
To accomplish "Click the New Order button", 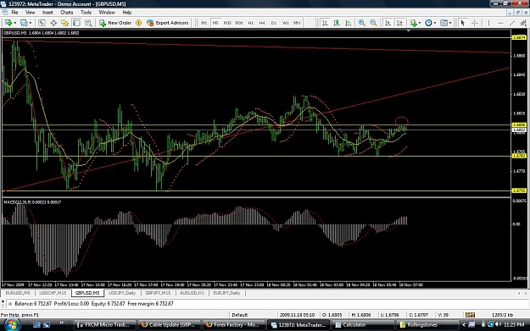I will pos(115,23).
